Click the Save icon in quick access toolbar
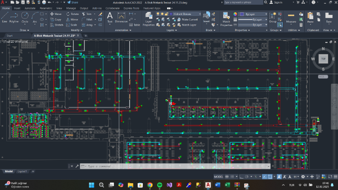Screen dimensions: 338x190 [23, 3]
